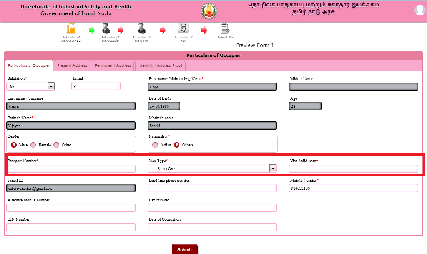This screenshot has width=427, height=254.
Task: Click the Mobile Number field
Action: point(354,188)
